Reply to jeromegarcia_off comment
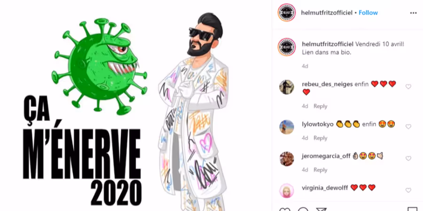Viewport: 423px width, 211px height. coord(320,170)
